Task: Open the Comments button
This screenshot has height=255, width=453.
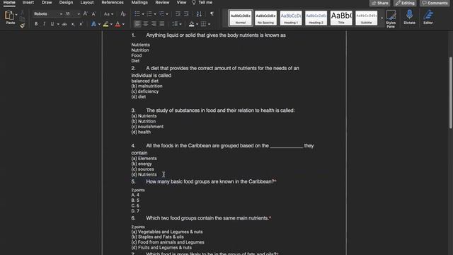Action: (x=435, y=3)
